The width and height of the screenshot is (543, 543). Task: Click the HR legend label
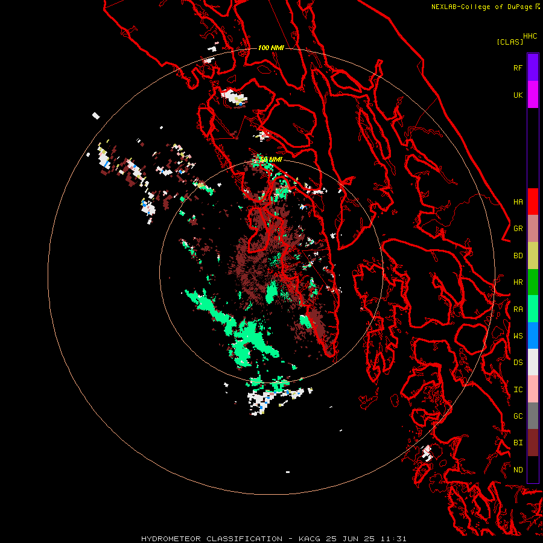coord(518,282)
